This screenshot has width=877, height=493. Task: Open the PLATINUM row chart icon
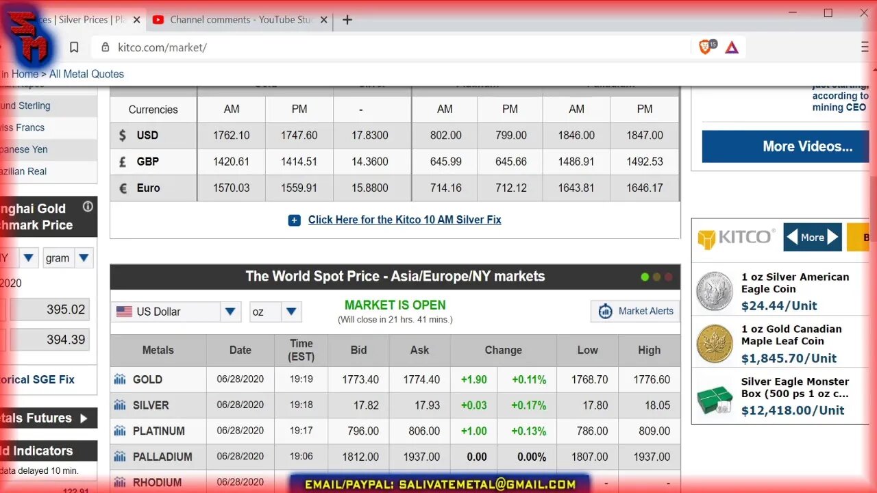click(x=120, y=431)
